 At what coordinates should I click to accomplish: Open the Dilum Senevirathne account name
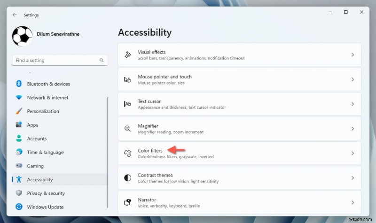(x=58, y=34)
